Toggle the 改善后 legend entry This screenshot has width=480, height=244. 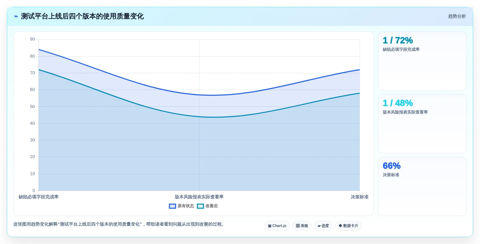coord(207,206)
